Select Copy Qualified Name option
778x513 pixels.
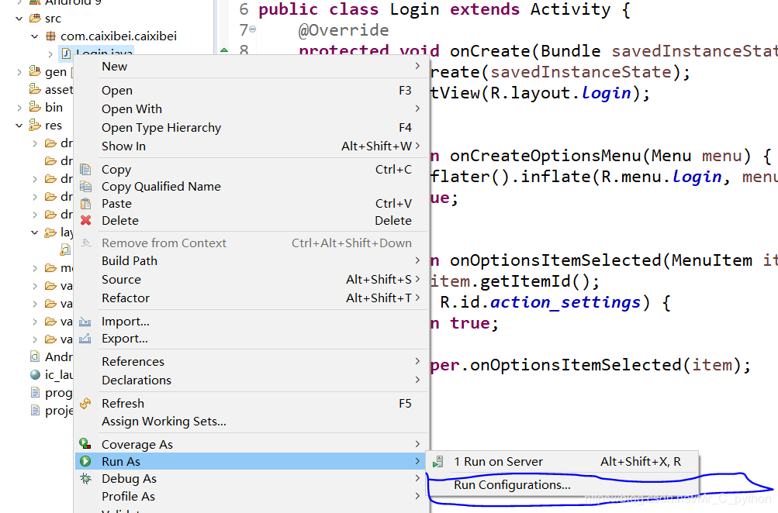161,187
